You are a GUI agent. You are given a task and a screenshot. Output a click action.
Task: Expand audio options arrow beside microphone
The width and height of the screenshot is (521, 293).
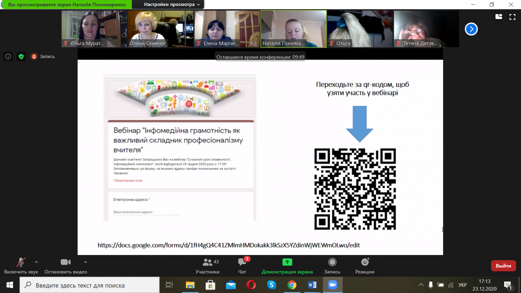[x=36, y=262]
